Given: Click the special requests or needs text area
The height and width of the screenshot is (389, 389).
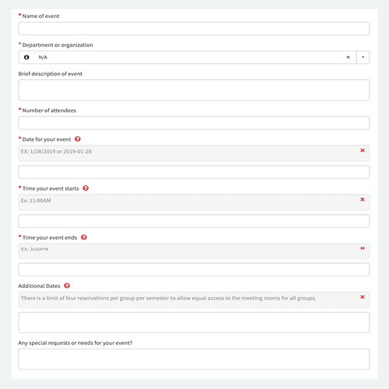Looking at the screenshot, I should pos(194,359).
